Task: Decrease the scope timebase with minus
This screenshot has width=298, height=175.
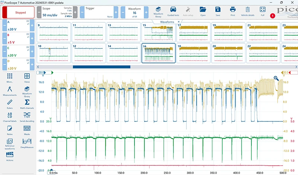Action: point(39,12)
